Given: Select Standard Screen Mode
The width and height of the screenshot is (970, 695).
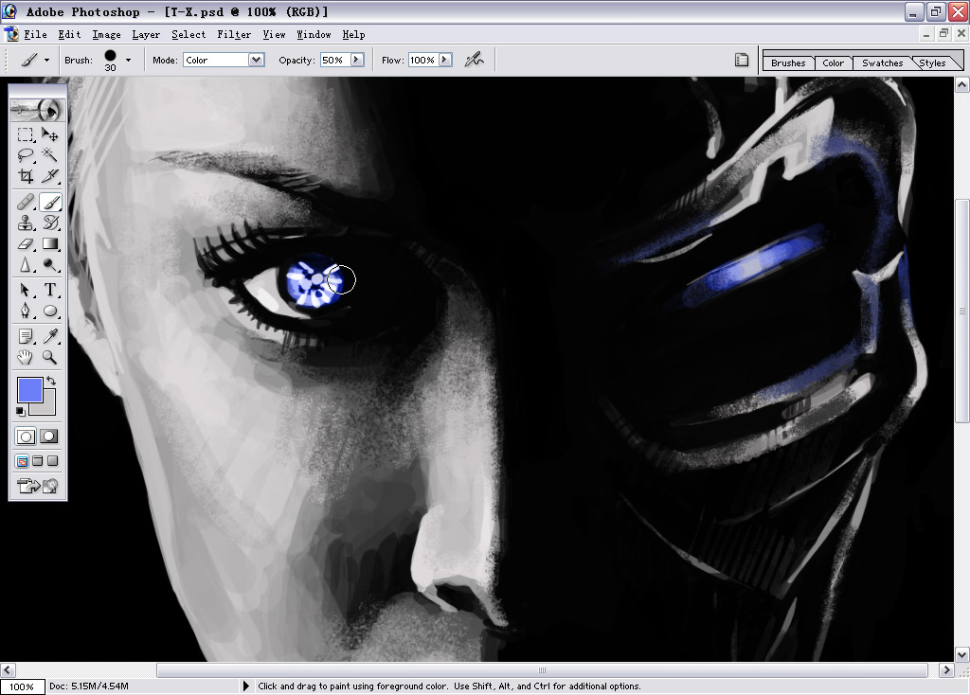Looking at the screenshot, I should 23,461.
